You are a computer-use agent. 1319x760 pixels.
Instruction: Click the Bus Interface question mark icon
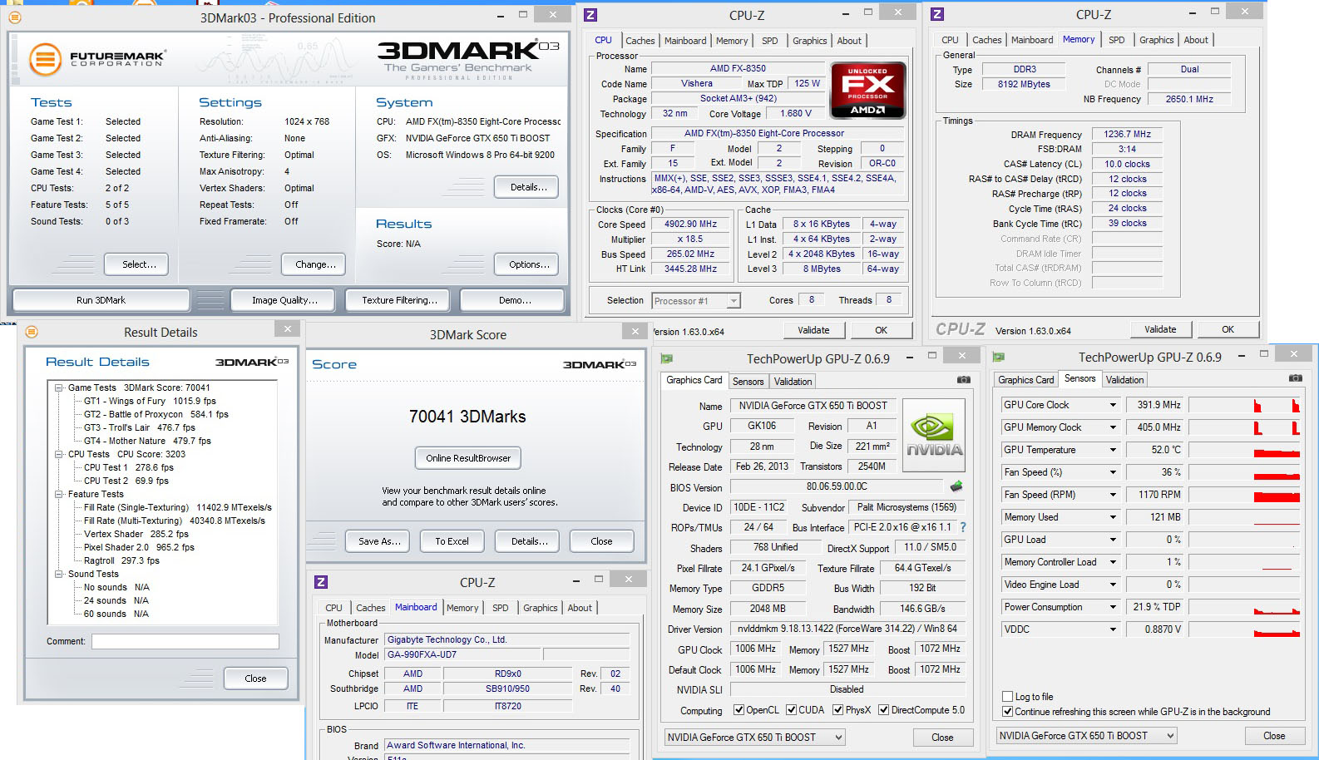click(963, 527)
